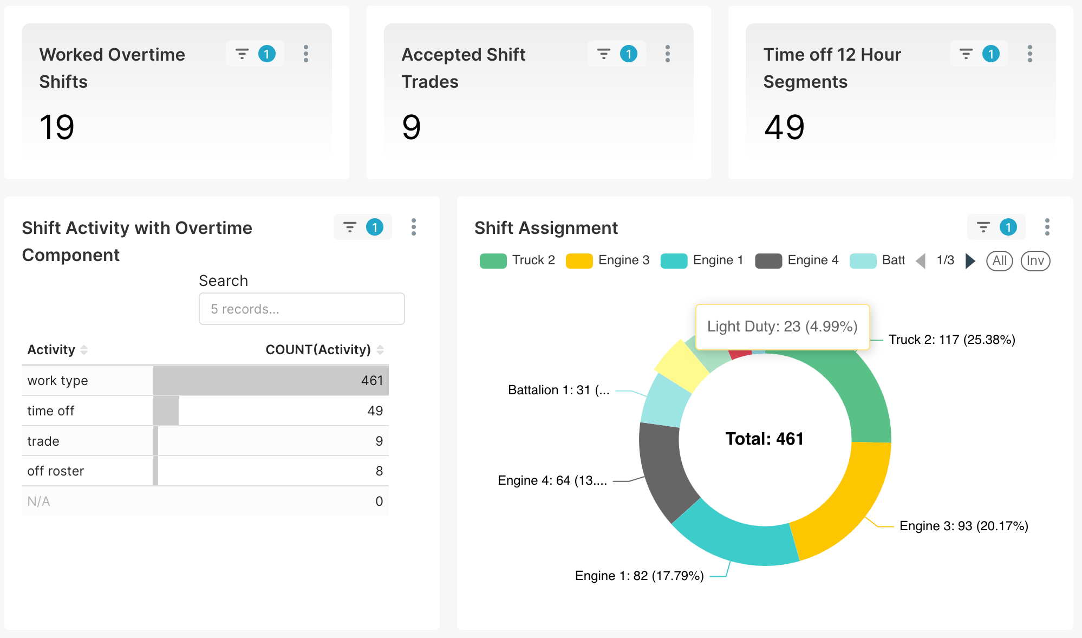Go to next legend page arrow
This screenshot has width=1082, height=638.
coord(970,261)
